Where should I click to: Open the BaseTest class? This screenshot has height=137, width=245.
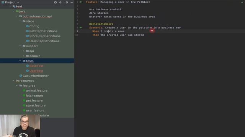click(36, 66)
